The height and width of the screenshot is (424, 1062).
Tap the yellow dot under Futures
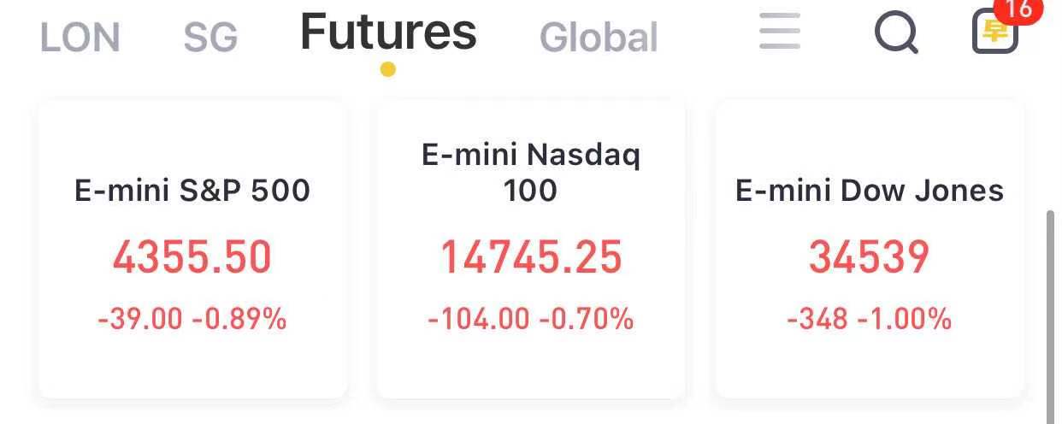click(x=388, y=69)
